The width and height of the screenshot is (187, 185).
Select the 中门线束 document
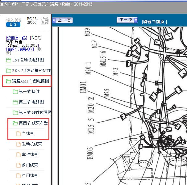point(30,175)
